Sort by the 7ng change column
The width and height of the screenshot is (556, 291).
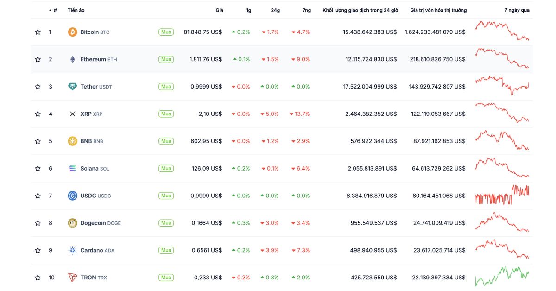(306, 10)
